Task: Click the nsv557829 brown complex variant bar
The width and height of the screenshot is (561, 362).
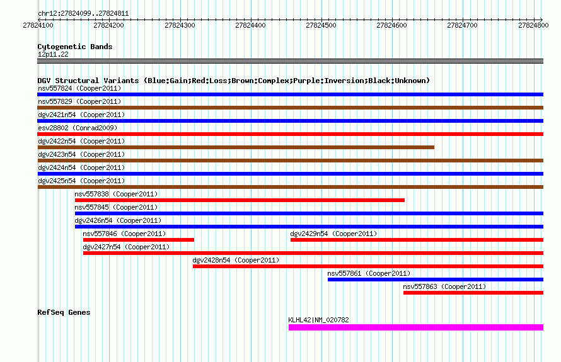Action: (x=290, y=108)
